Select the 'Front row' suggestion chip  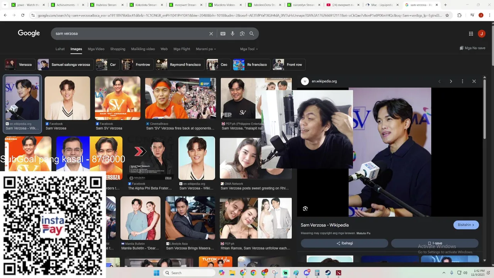click(289, 64)
